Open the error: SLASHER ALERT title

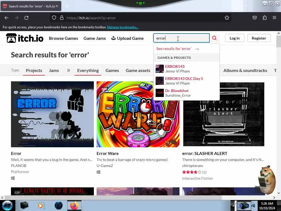(205, 153)
